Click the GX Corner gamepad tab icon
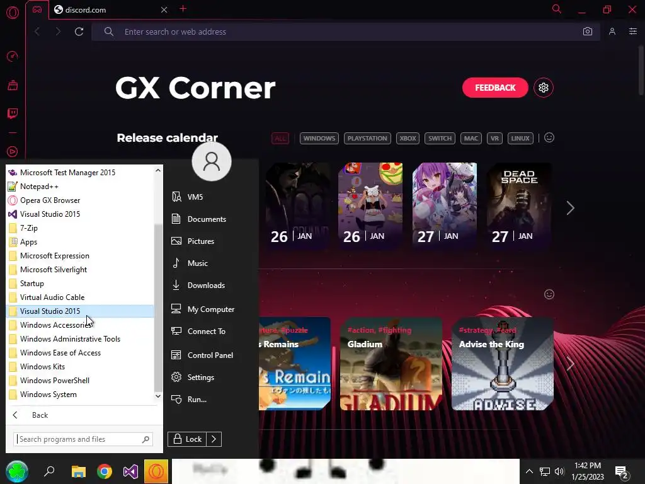This screenshot has width=645, height=484. tap(37, 9)
